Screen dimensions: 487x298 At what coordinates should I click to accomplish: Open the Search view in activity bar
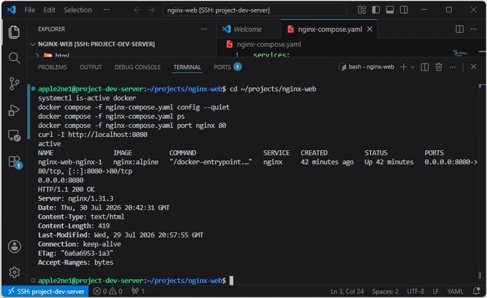coord(14,58)
